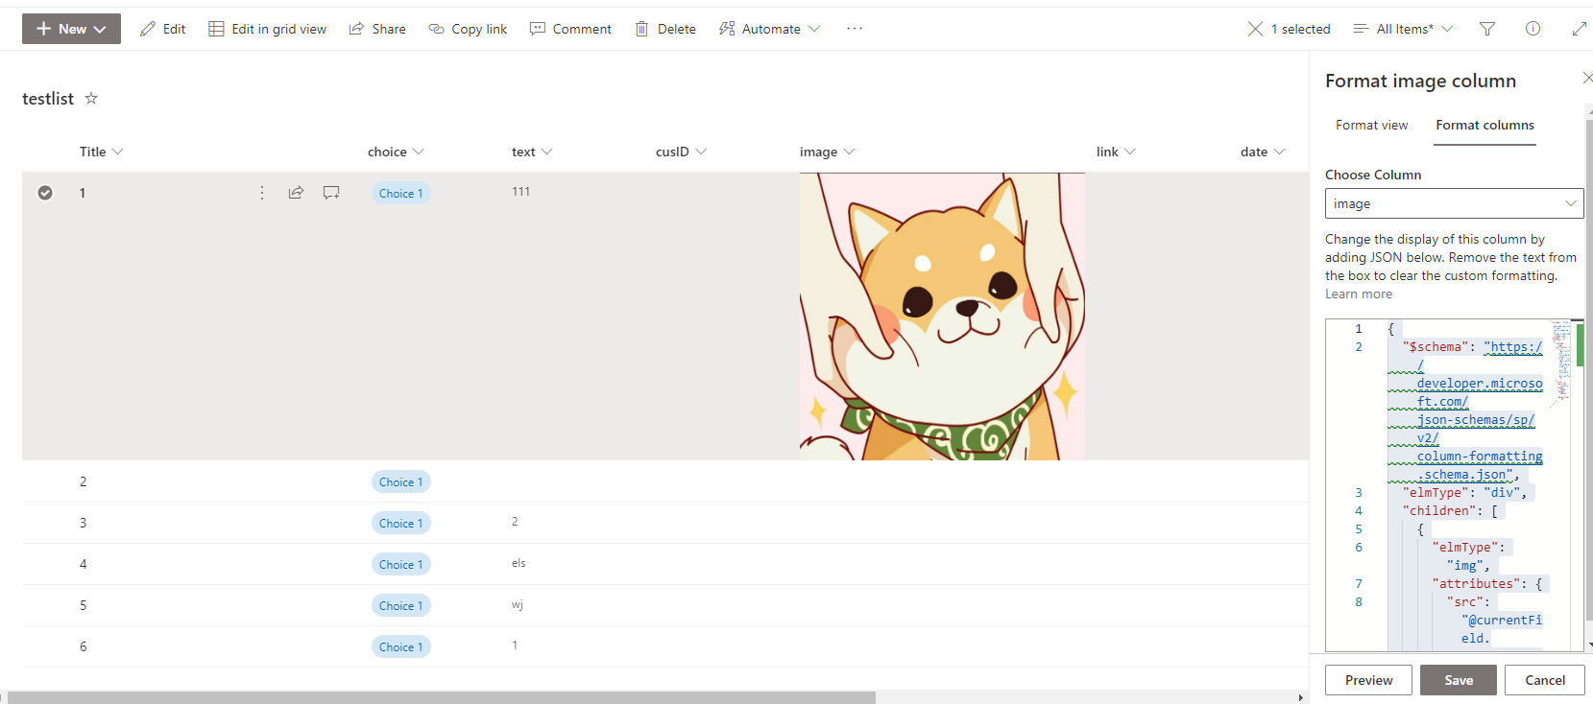Open image column header menu
The height and width of the screenshot is (704, 1593).
pos(827,152)
